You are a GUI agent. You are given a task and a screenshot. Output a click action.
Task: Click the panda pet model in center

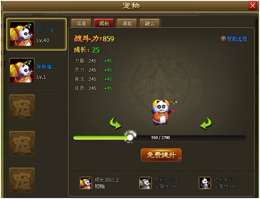(163, 113)
